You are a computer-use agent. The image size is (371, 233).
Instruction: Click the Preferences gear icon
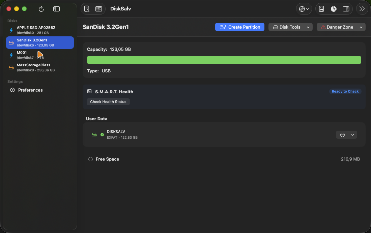click(x=12, y=90)
